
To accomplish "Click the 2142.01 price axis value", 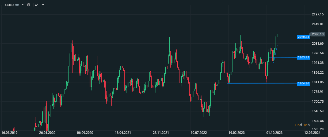I will (x=318, y=24).
